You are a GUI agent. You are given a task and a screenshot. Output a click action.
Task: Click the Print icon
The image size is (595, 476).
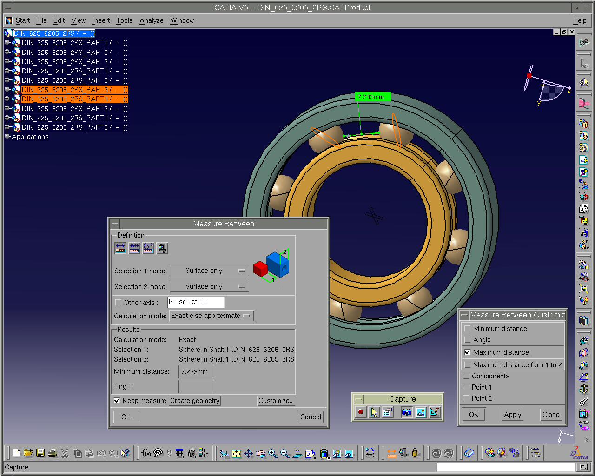(53, 453)
